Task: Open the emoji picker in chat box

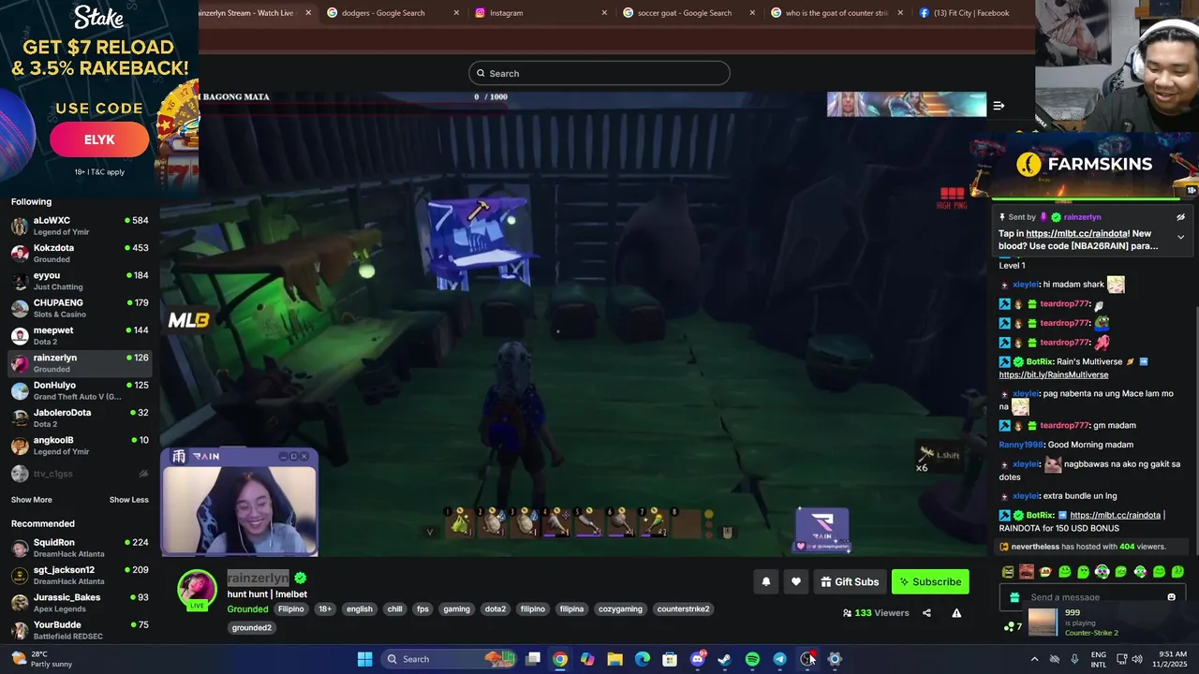Action: click(x=1171, y=597)
